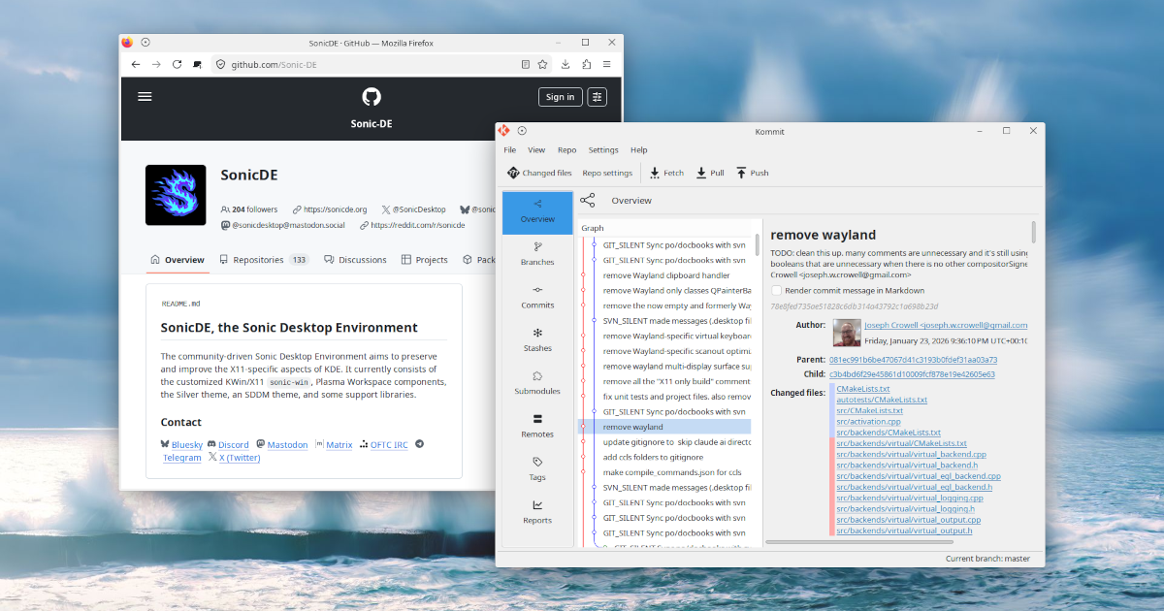Select GitHub Overview tab
The height and width of the screenshot is (611, 1164).
178,260
